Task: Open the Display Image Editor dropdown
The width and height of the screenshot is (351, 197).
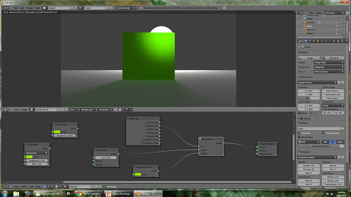Action: click(x=329, y=63)
